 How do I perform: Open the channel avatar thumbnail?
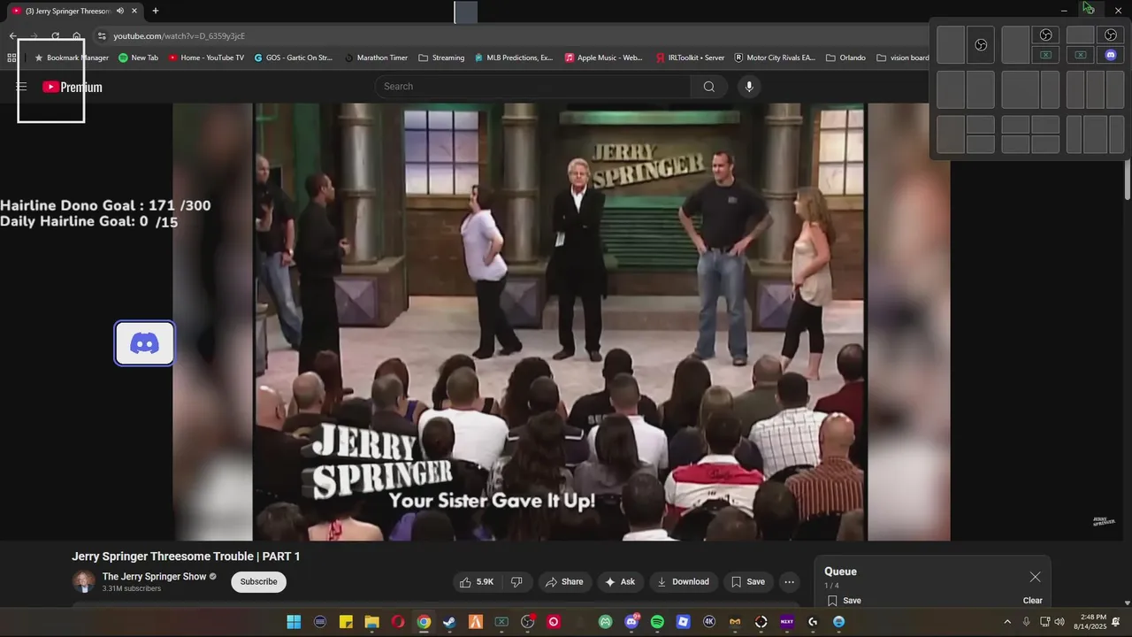[x=83, y=581]
